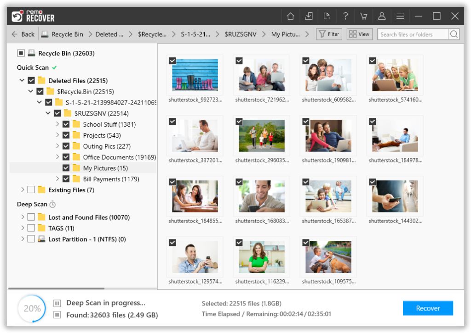Select the Outing Pics (227) folder
Viewport: 471px width, 333px height.
(107, 146)
